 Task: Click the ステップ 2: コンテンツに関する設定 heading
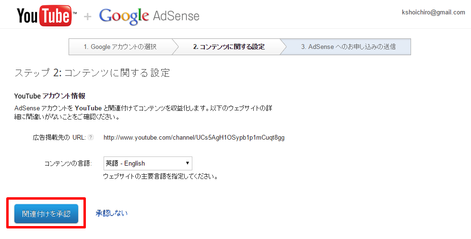92,73
